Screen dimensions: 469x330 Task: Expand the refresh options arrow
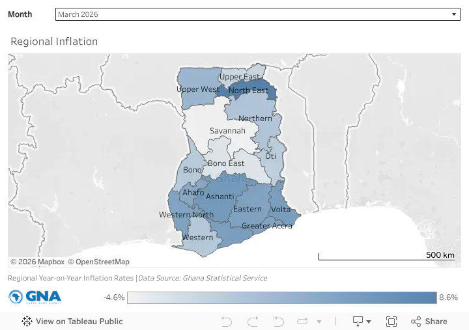pos(319,322)
